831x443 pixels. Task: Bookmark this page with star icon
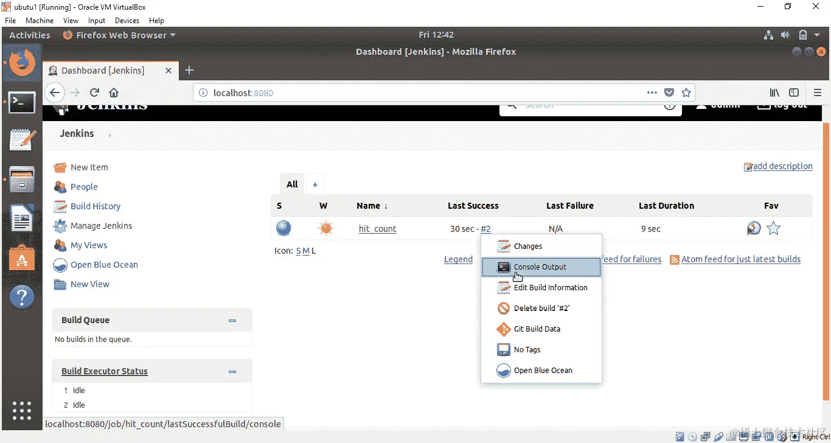click(x=686, y=92)
